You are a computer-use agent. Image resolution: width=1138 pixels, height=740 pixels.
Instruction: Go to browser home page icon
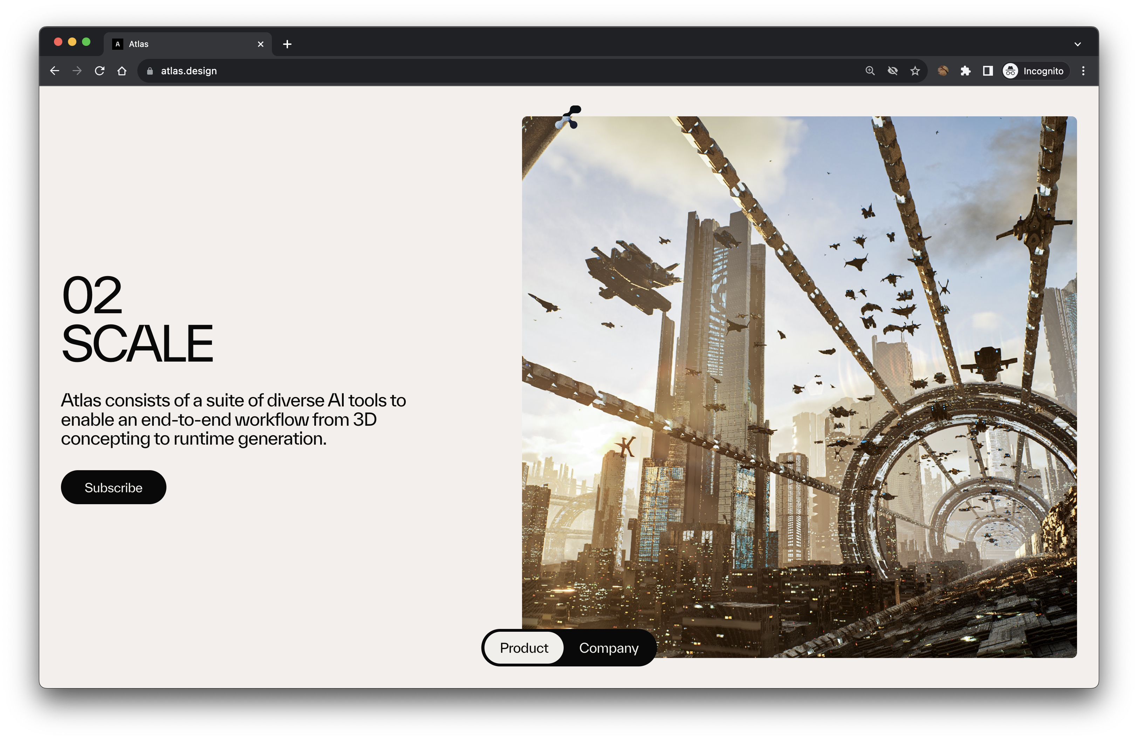[x=122, y=71]
